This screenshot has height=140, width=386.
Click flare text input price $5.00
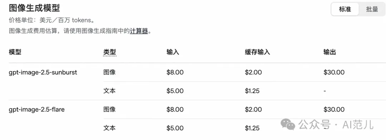coord(175,128)
